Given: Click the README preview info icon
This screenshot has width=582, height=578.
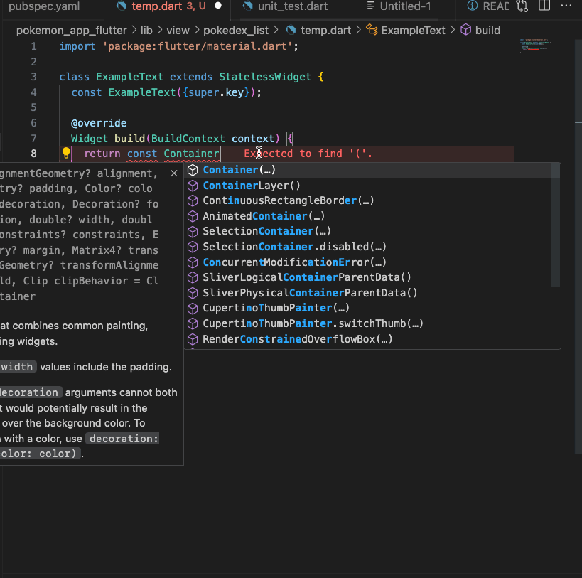Looking at the screenshot, I should [x=471, y=6].
